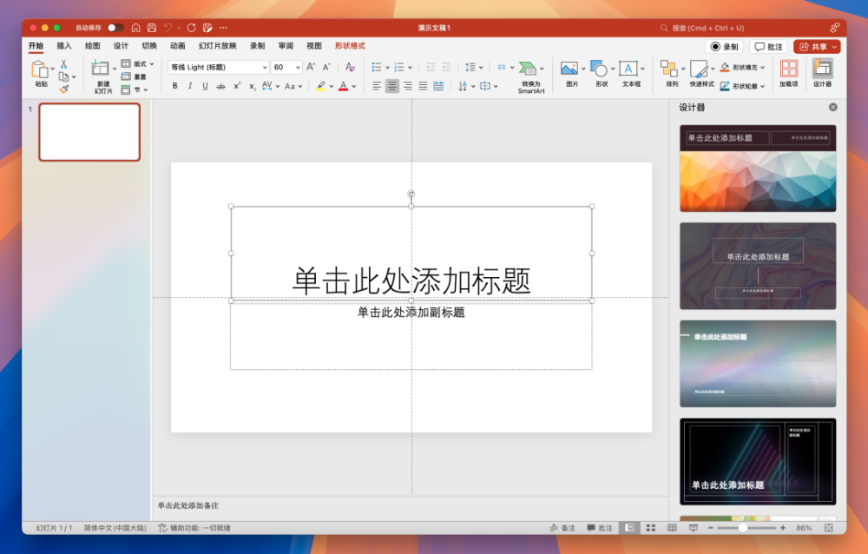Apply strikethrough formatting
The height and width of the screenshot is (554, 868).
coord(220,86)
